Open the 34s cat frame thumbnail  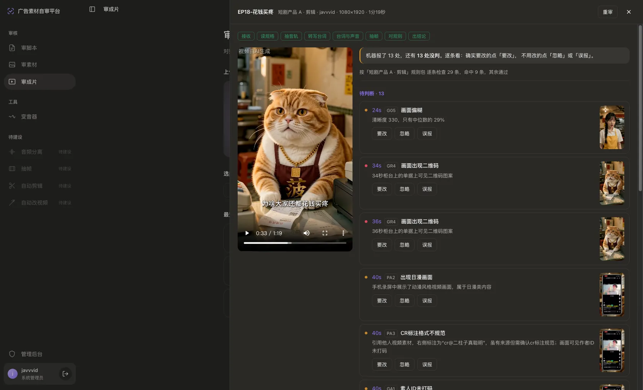(x=612, y=183)
